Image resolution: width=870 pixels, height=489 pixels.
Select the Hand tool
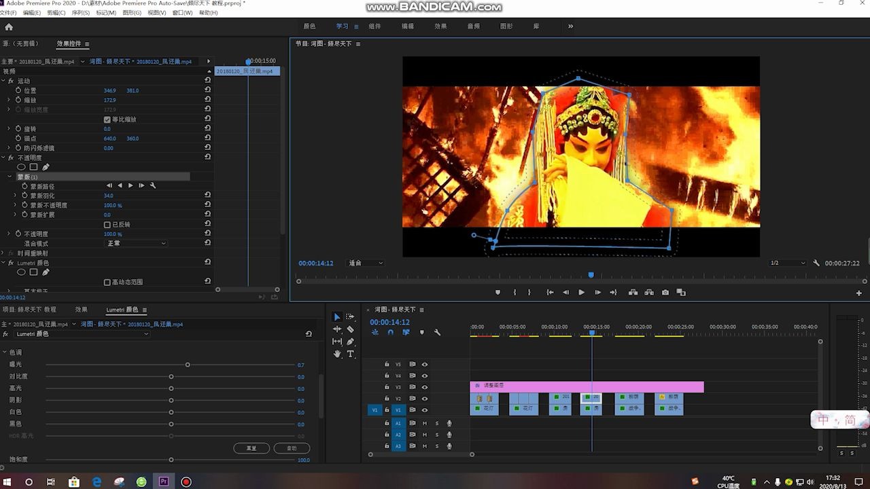336,354
